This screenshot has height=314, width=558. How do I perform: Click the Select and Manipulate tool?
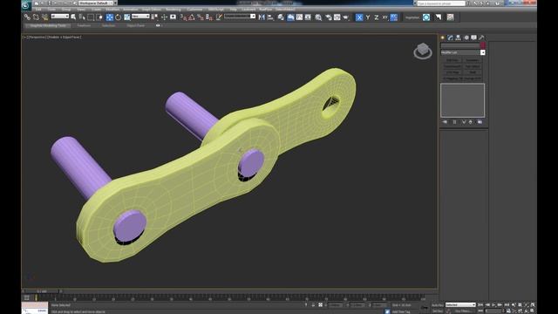point(164,17)
